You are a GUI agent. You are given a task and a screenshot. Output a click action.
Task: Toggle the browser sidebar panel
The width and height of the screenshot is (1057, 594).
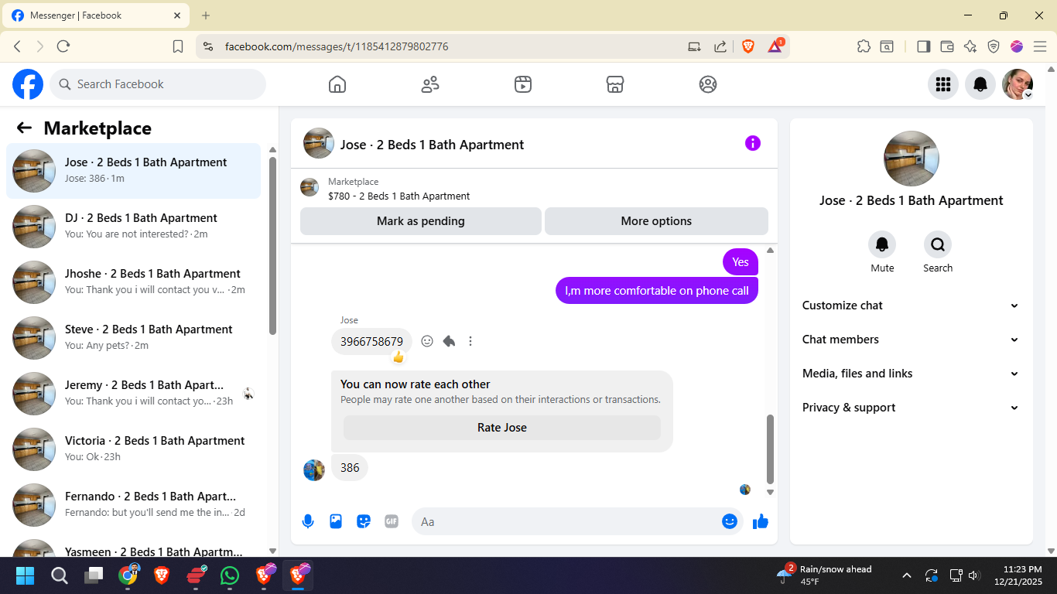(923, 46)
